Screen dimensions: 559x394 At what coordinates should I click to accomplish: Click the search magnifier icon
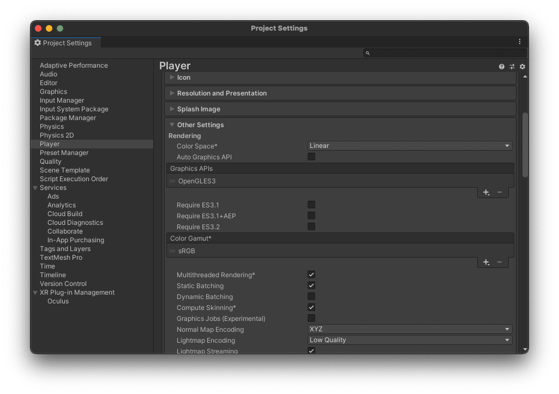tap(368, 53)
